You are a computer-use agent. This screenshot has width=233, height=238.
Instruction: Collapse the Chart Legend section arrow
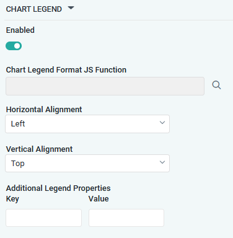[x=71, y=8]
